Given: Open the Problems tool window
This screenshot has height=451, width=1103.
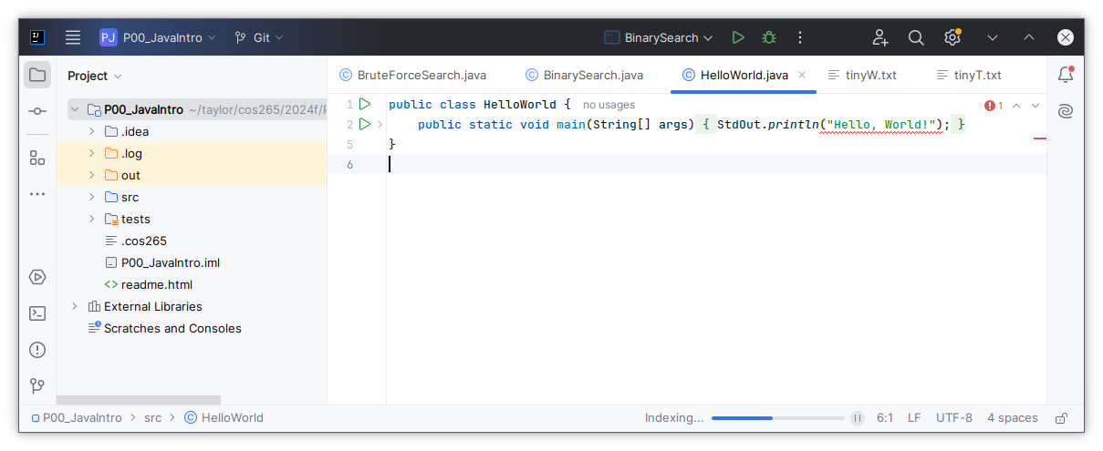Looking at the screenshot, I should (x=37, y=350).
